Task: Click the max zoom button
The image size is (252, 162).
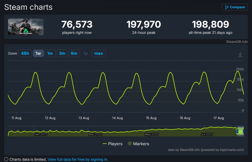Action: coord(99,53)
